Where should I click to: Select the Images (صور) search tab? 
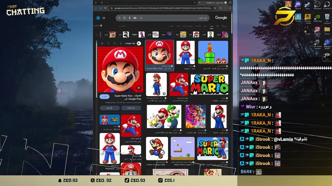pos(212,26)
